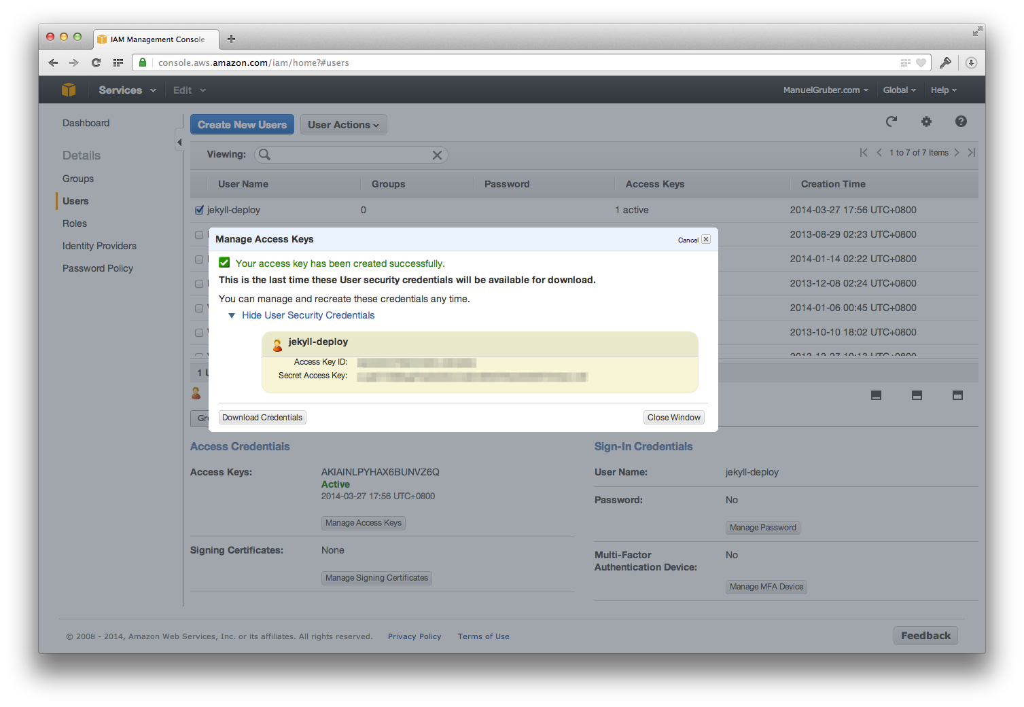Click the green SSL padlock icon

point(143,62)
